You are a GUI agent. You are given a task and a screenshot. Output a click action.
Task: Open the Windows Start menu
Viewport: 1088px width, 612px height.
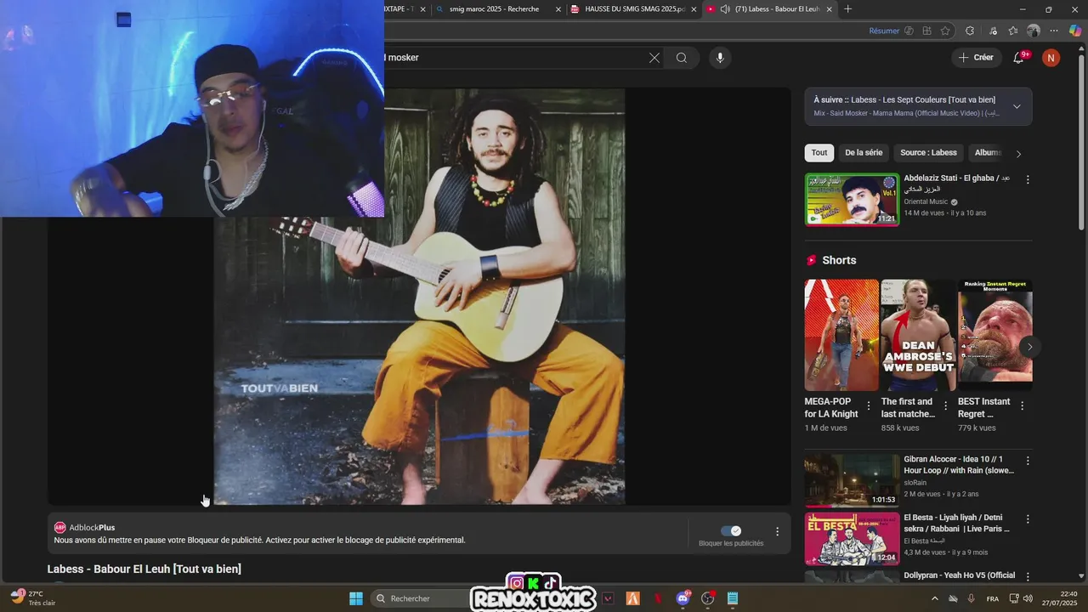point(356,598)
